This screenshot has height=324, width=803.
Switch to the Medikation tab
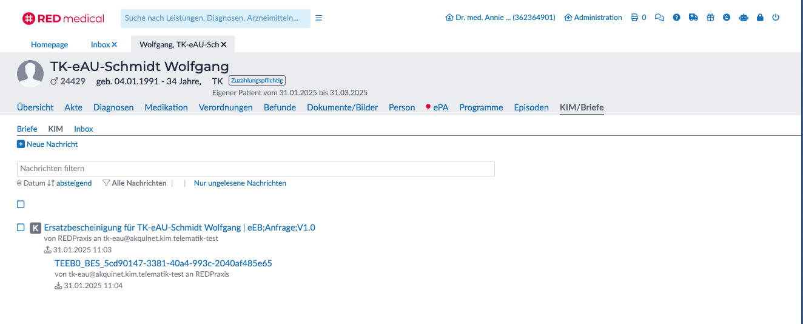pyautogui.click(x=166, y=107)
